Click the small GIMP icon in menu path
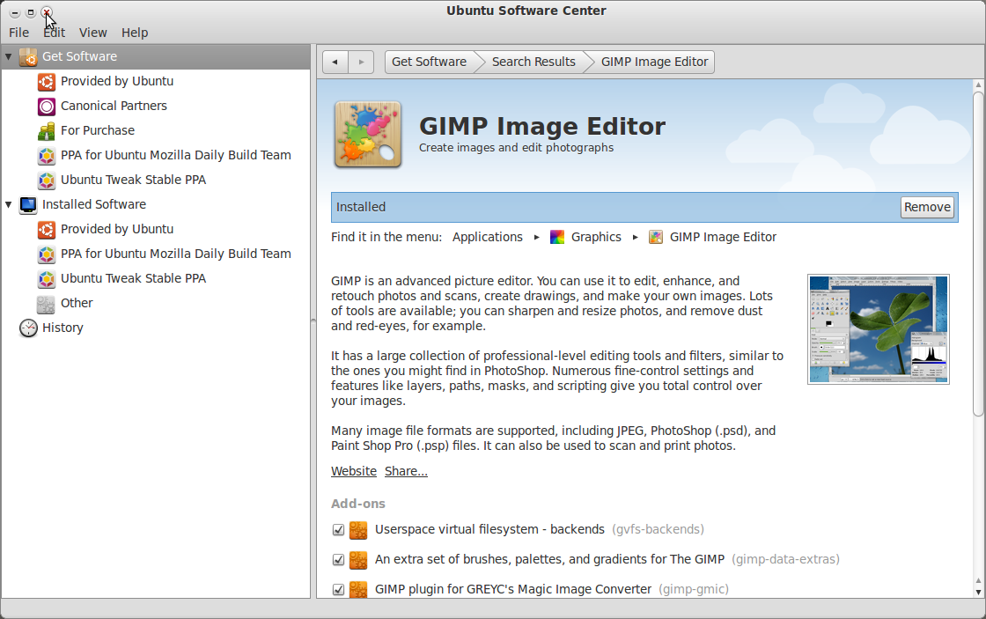The height and width of the screenshot is (619, 986). coord(656,237)
